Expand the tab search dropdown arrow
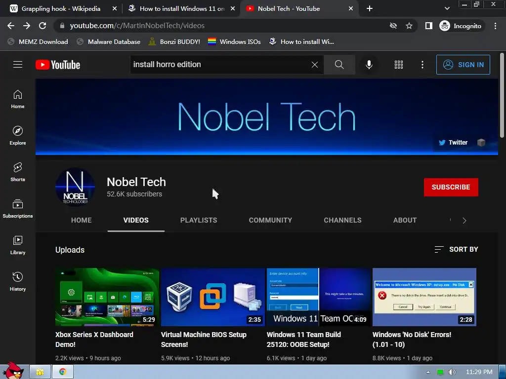Screen dimensions: 506x379 coord(447,8)
